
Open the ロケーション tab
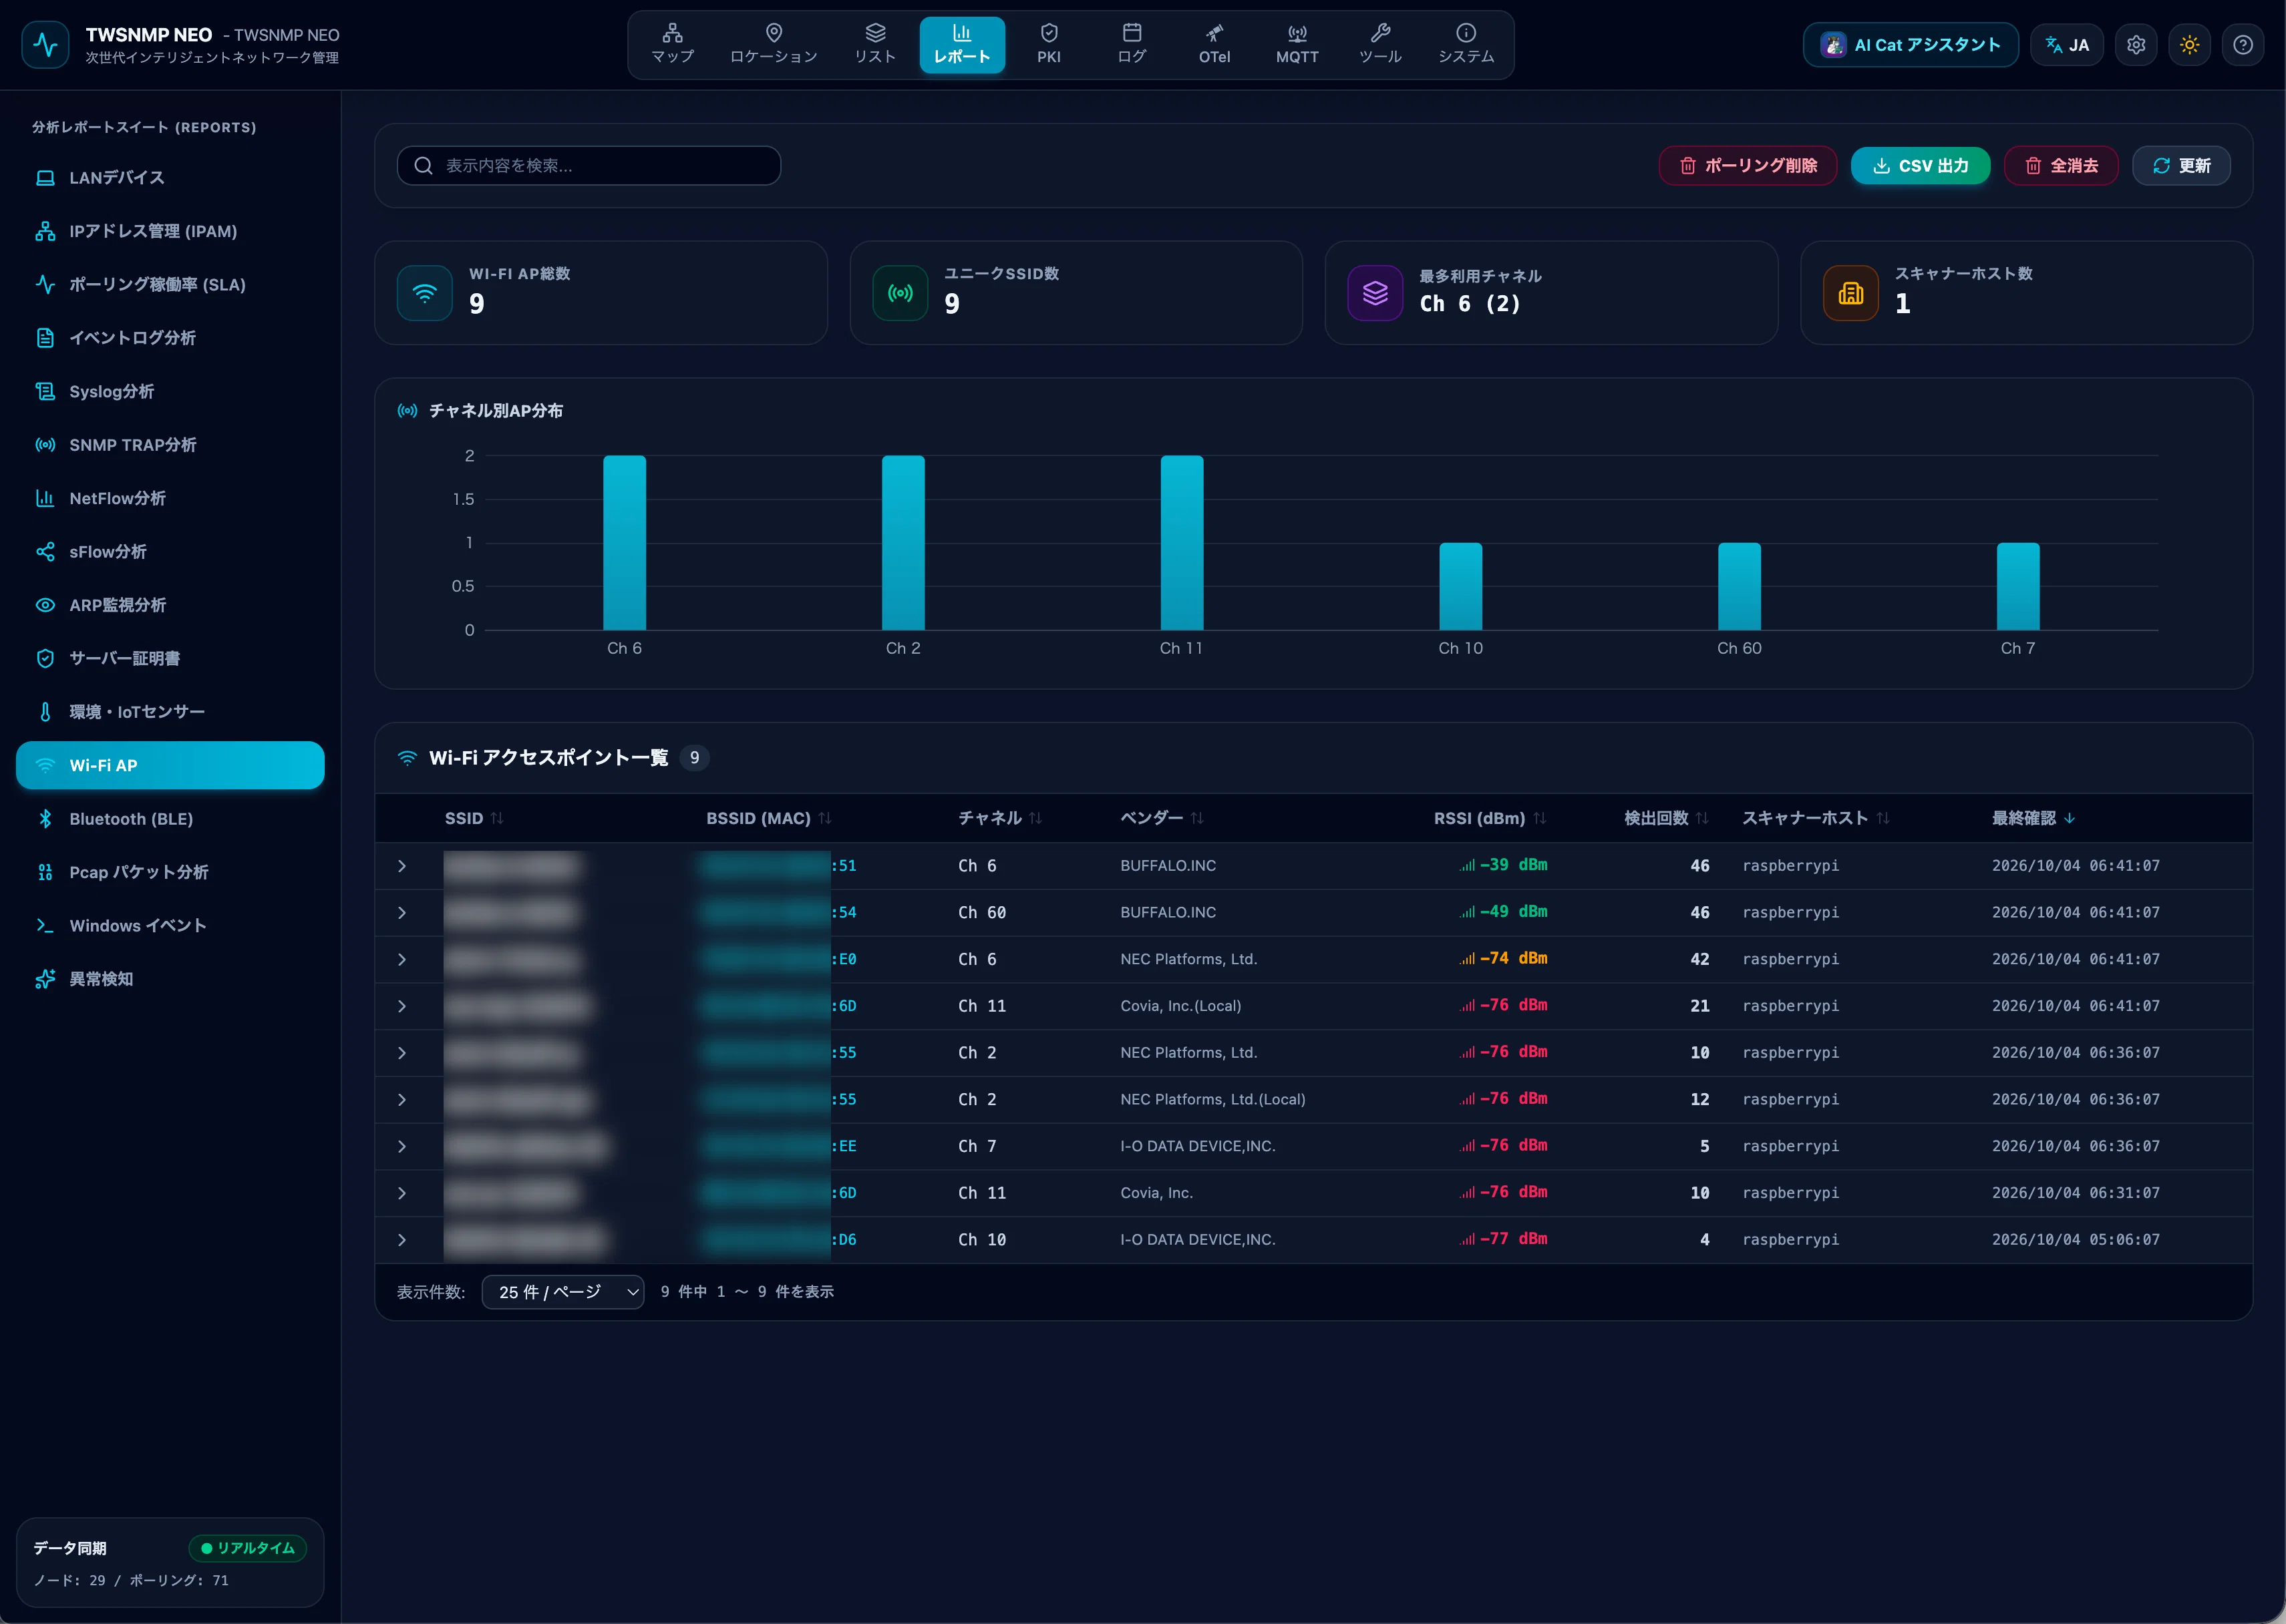coord(774,45)
